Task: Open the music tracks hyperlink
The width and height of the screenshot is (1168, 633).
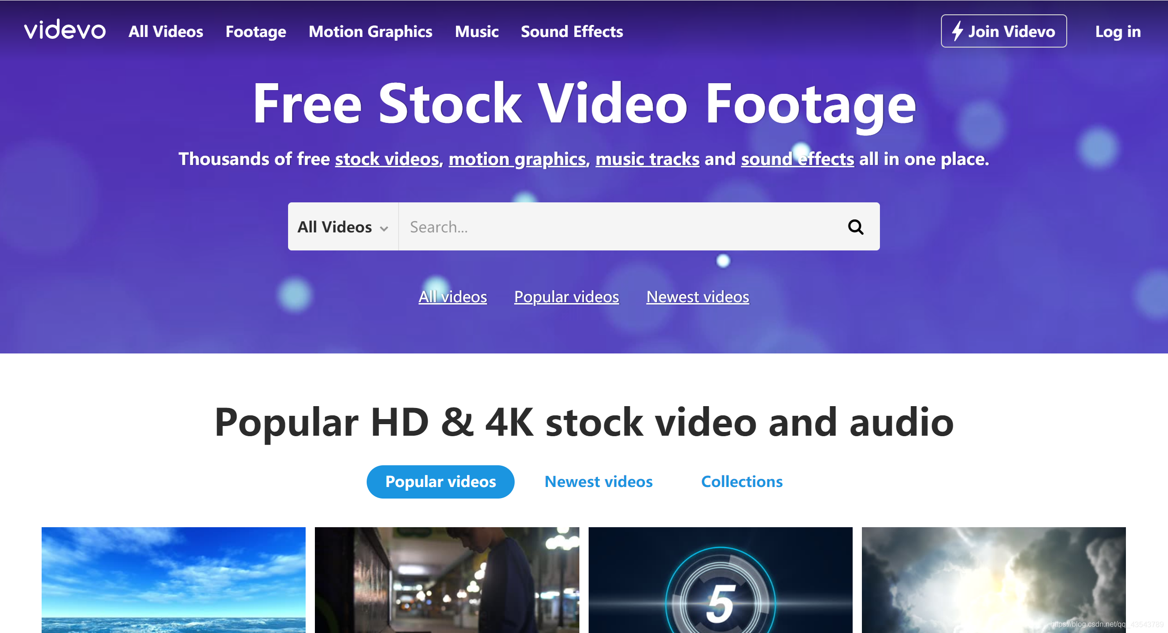Action: click(647, 159)
